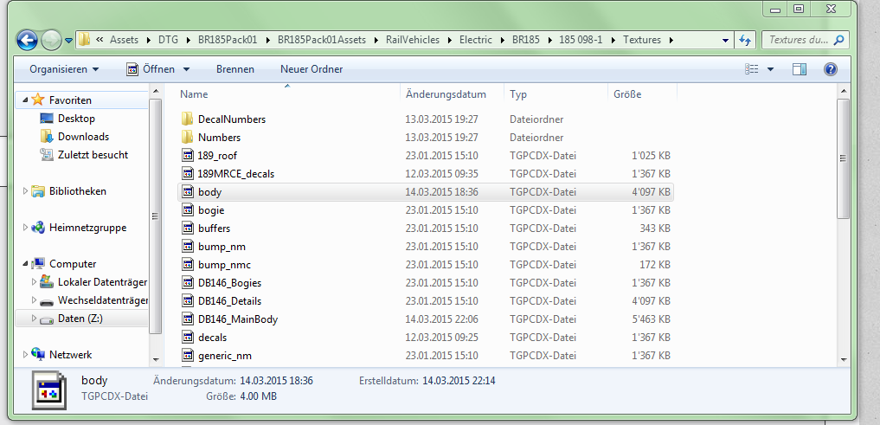Click the address bar folder icon

coord(84,40)
